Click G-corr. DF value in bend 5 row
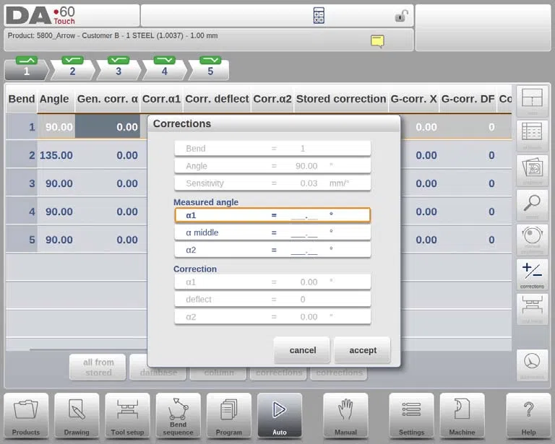 tap(491, 240)
